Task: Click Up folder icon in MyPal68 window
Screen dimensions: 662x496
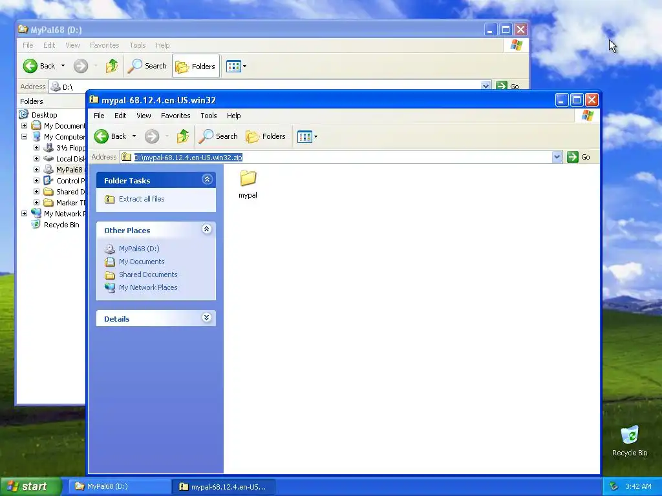Action: pos(112,66)
